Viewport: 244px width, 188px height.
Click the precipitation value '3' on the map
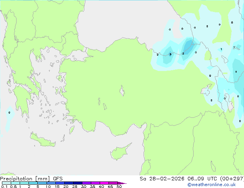click(170, 54)
